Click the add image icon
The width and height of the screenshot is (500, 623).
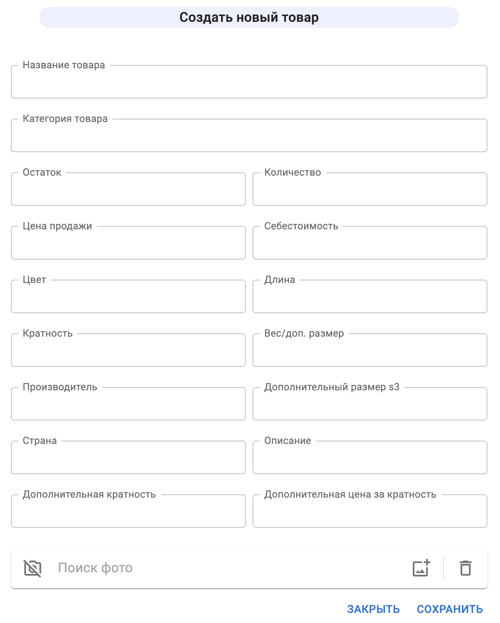[x=421, y=568]
